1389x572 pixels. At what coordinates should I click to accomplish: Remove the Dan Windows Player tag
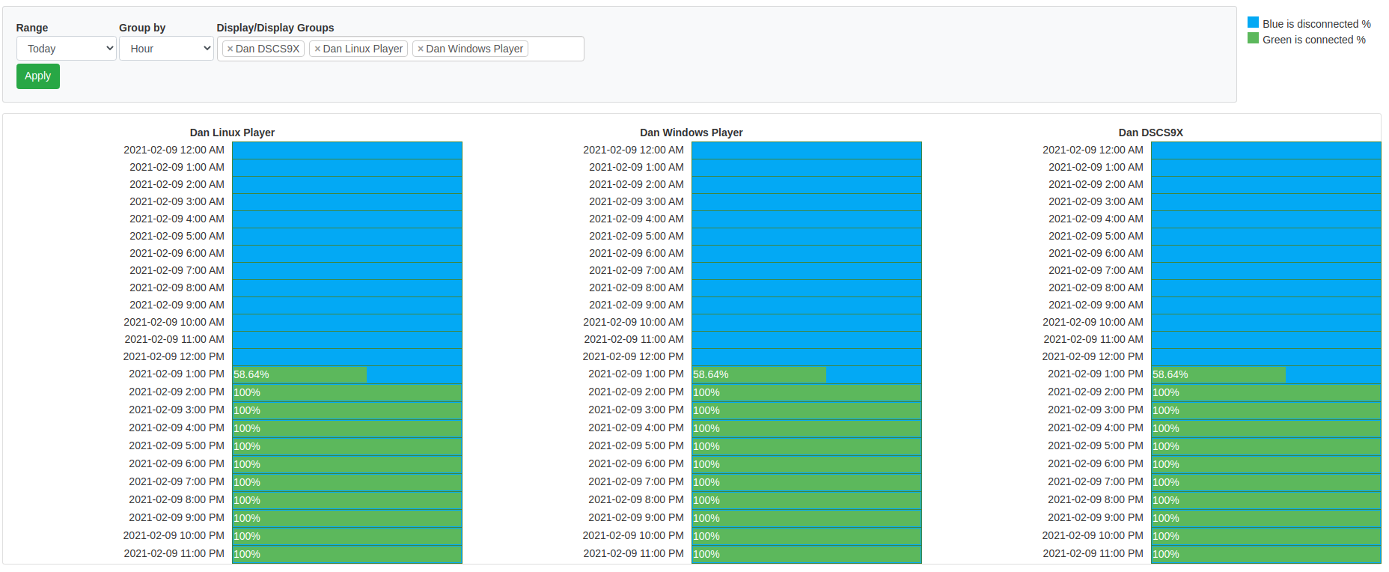421,49
